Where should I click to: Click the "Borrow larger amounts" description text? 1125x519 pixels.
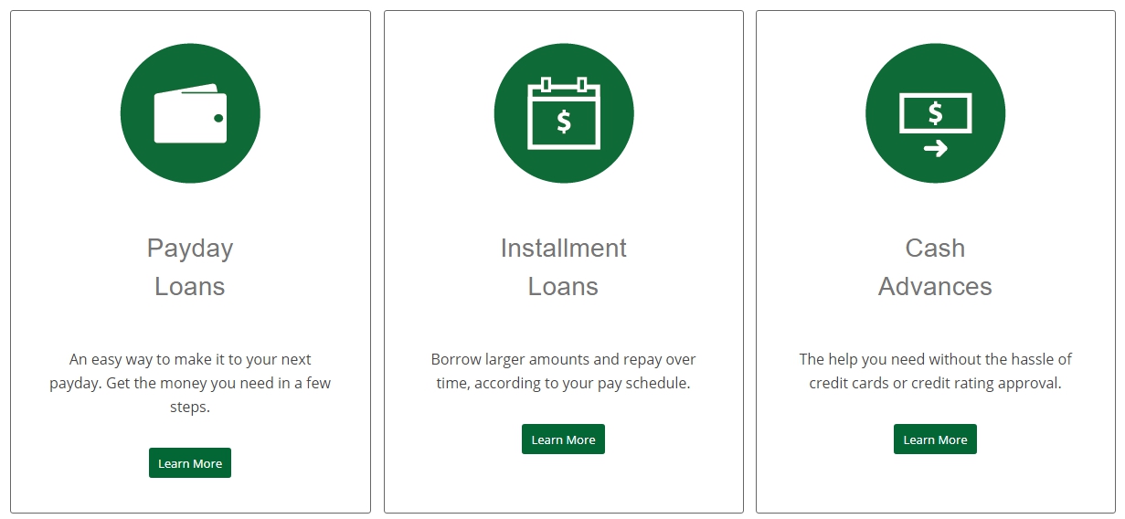[x=564, y=371]
